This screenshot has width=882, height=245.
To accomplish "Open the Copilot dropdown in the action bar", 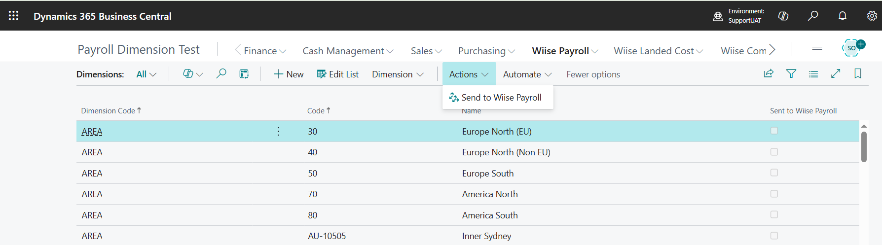I will pos(193,74).
